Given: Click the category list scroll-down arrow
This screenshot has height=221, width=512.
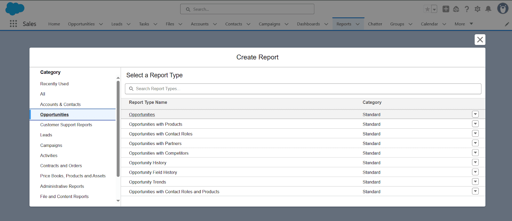Looking at the screenshot, I should (x=118, y=201).
